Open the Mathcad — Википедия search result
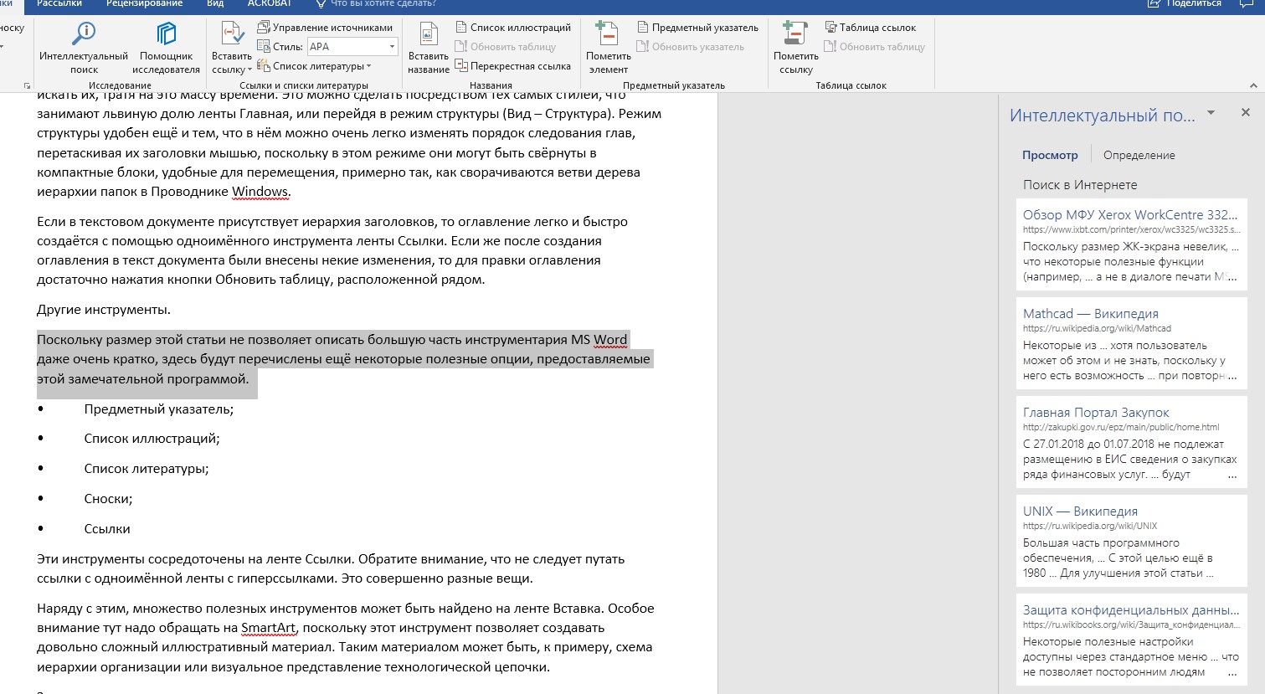The height and width of the screenshot is (694, 1265). pyautogui.click(x=1090, y=313)
